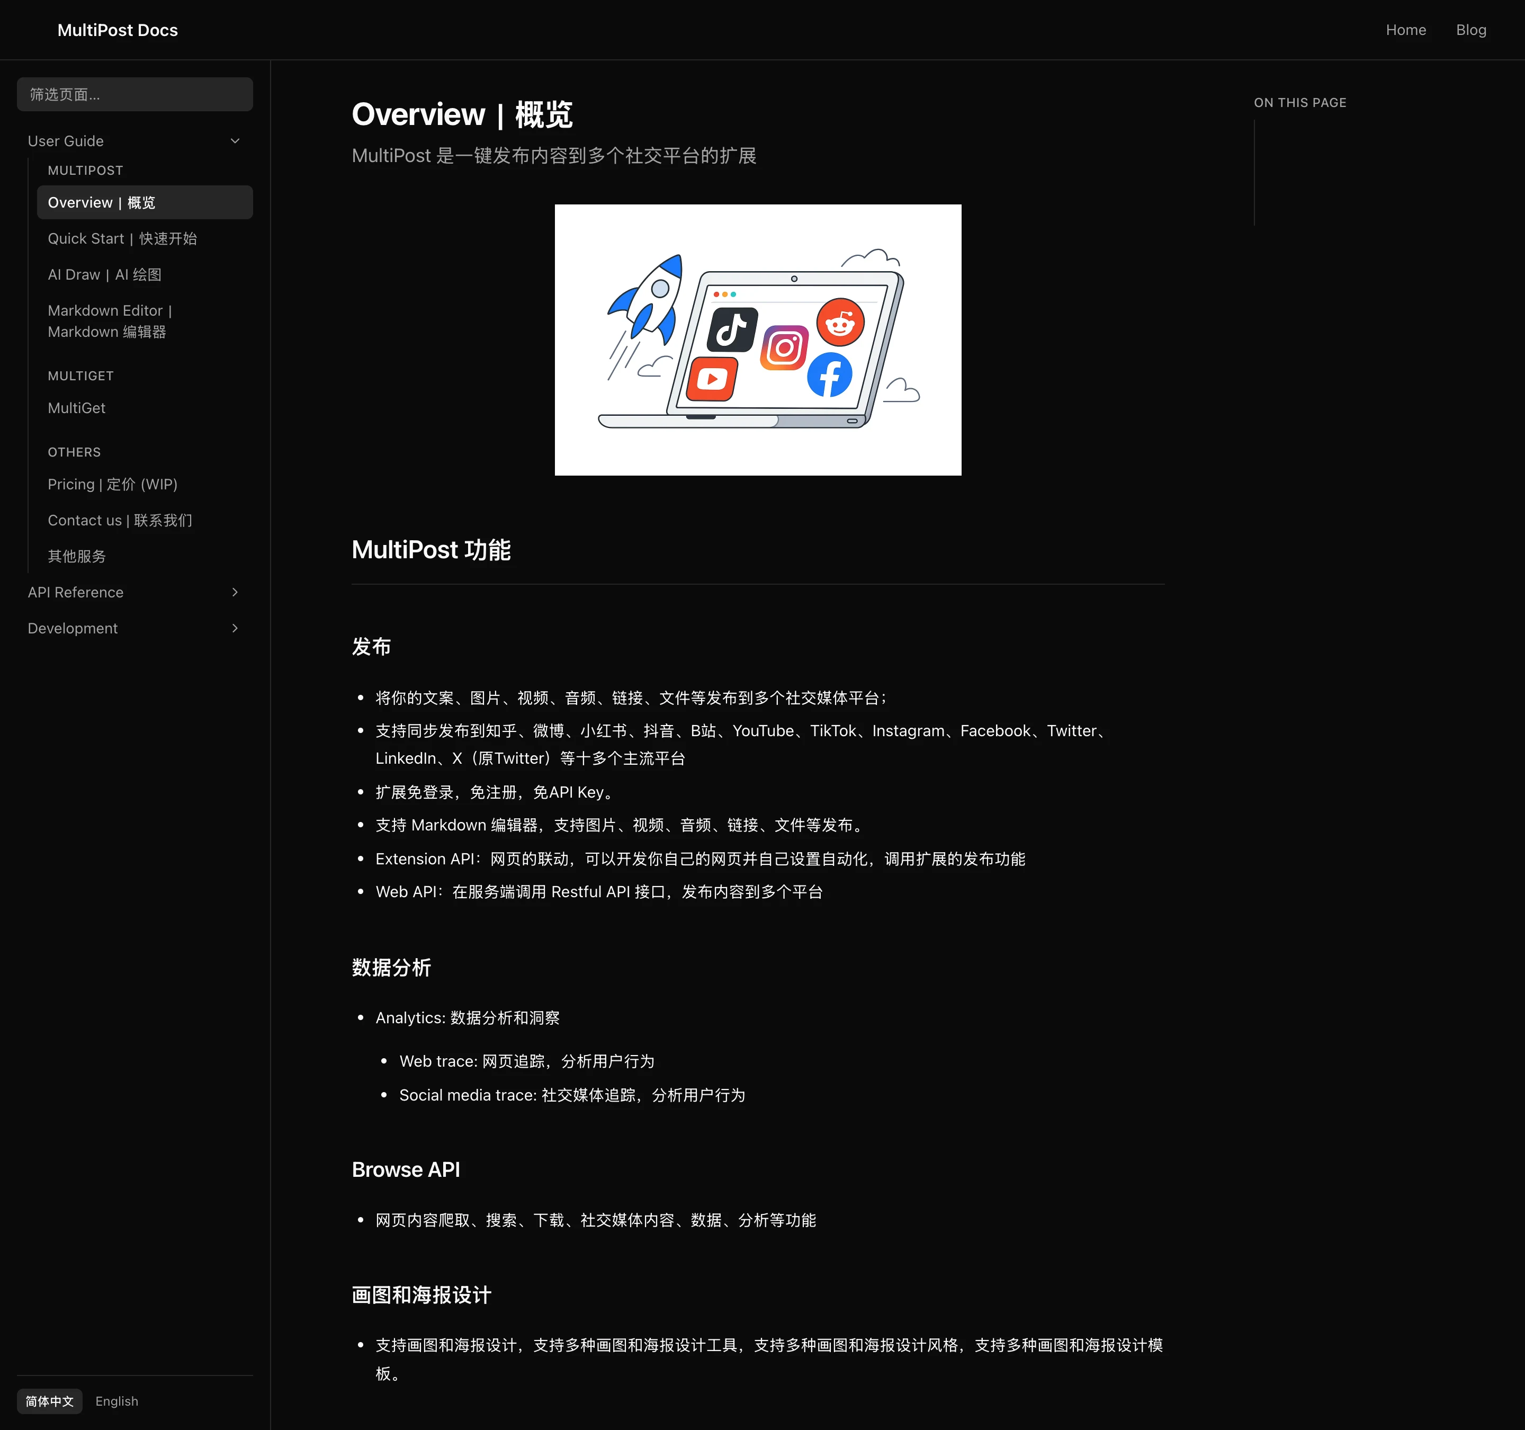Click the 发布 section heading

371,647
